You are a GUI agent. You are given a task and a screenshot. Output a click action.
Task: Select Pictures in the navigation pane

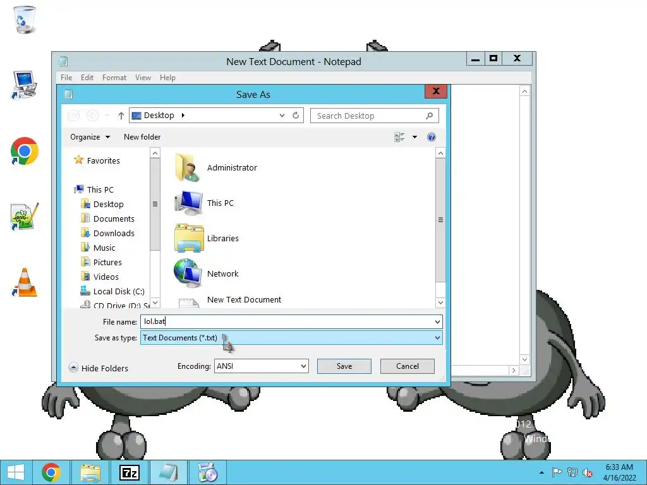click(102, 262)
